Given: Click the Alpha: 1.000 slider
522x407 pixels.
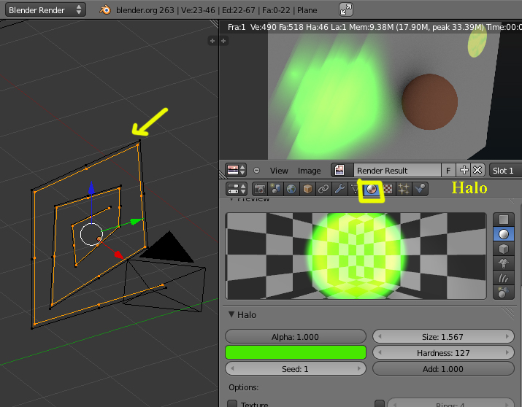Looking at the screenshot, I should click(x=296, y=336).
